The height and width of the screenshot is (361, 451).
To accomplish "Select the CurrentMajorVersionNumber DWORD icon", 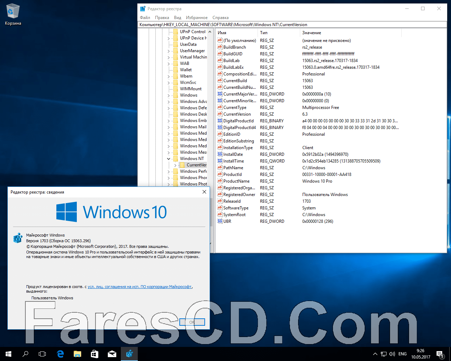I will [220, 94].
